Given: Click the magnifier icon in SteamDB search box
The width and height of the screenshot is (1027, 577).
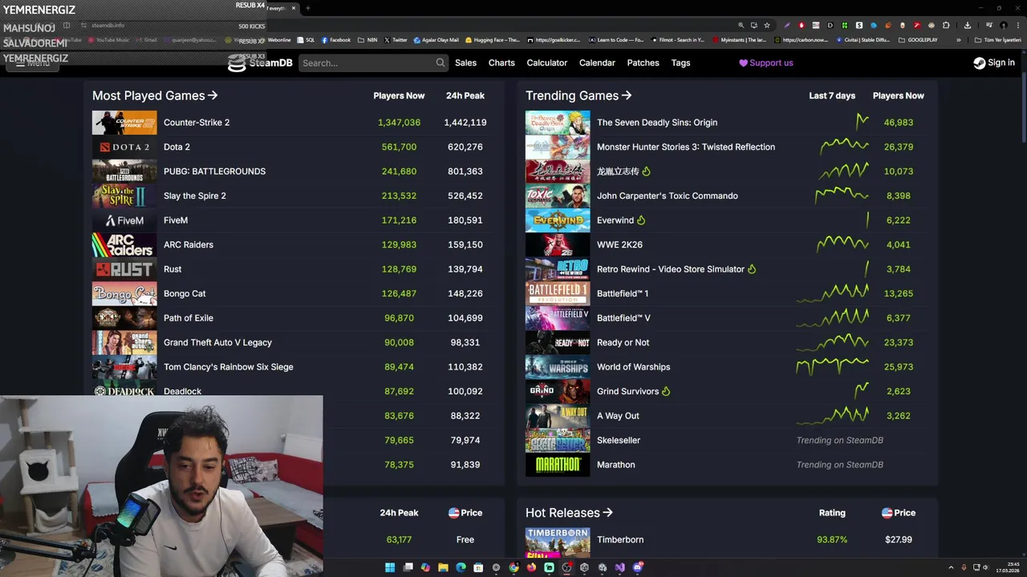Looking at the screenshot, I should 440,63.
